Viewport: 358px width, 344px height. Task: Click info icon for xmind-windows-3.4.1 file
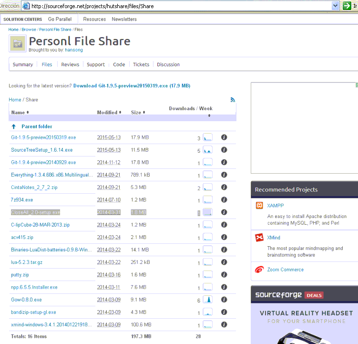click(224, 324)
